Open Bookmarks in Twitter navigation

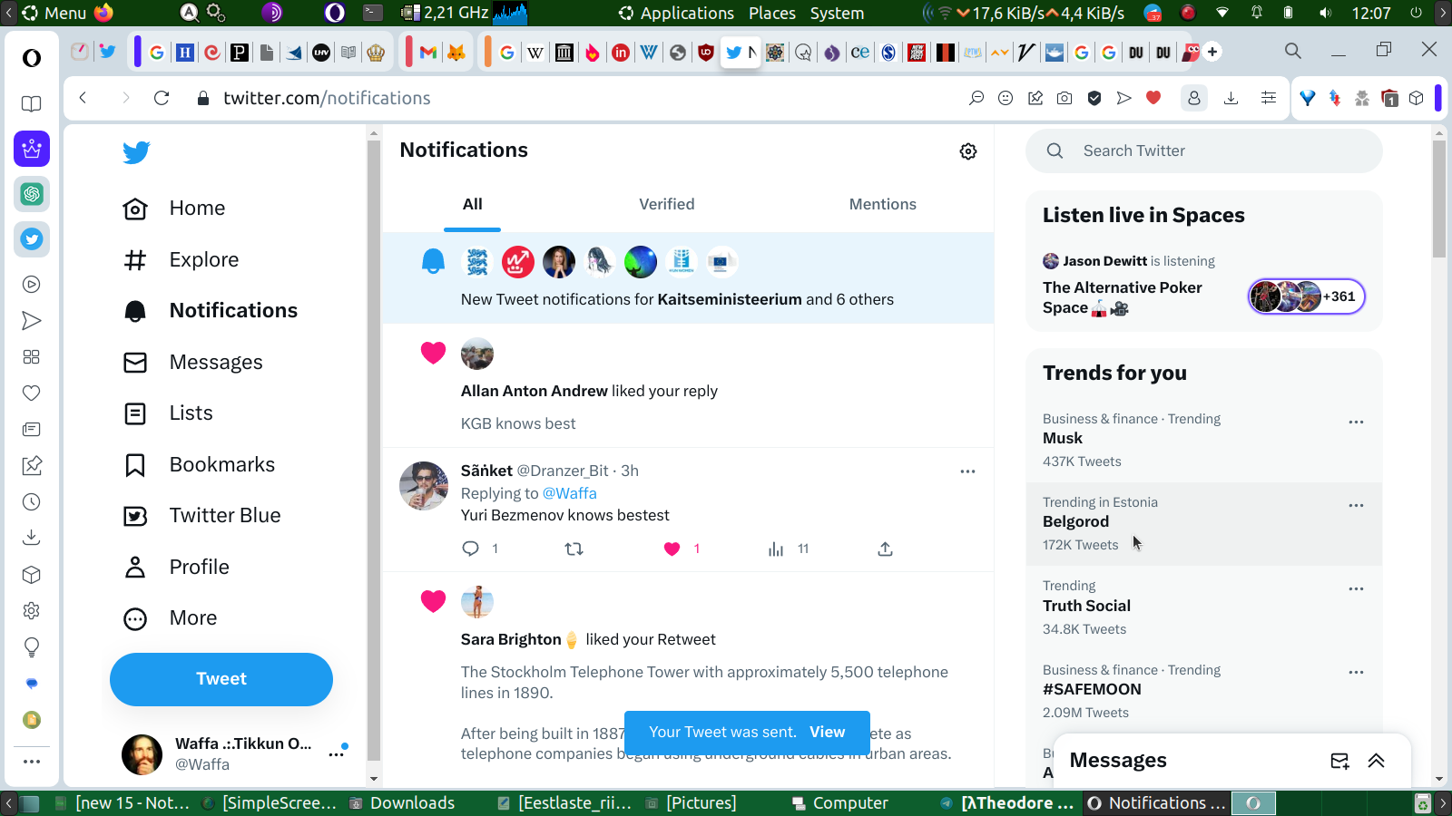coord(200,465)
